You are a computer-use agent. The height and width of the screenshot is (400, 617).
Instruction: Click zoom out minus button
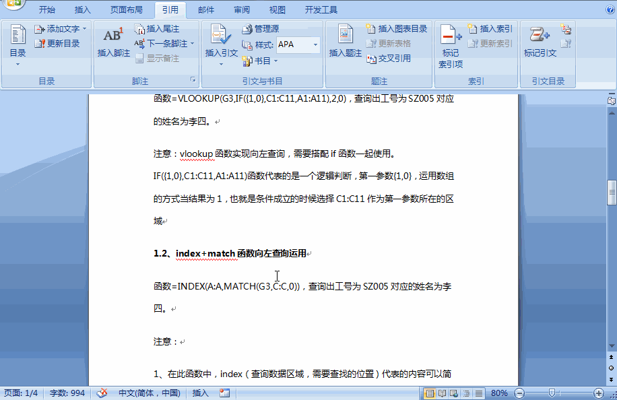click(519, 393)
